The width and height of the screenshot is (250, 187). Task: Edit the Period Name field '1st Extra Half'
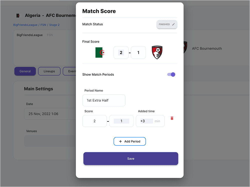pos(104,100)
